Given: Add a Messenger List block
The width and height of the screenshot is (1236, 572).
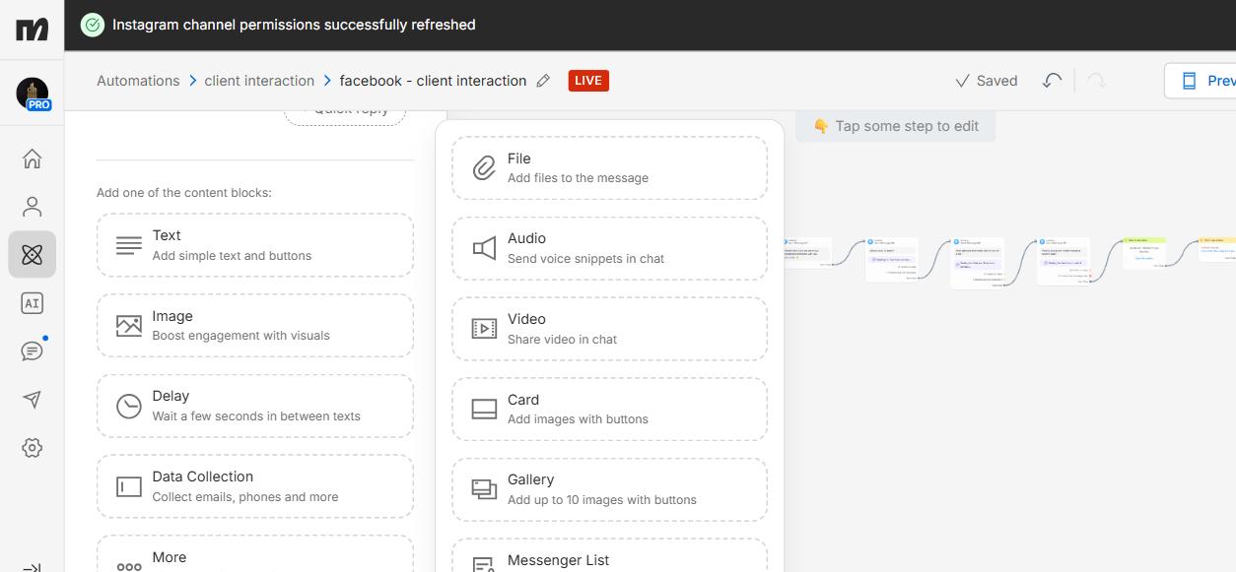Looking at the screenshot, I should (609, 555).
